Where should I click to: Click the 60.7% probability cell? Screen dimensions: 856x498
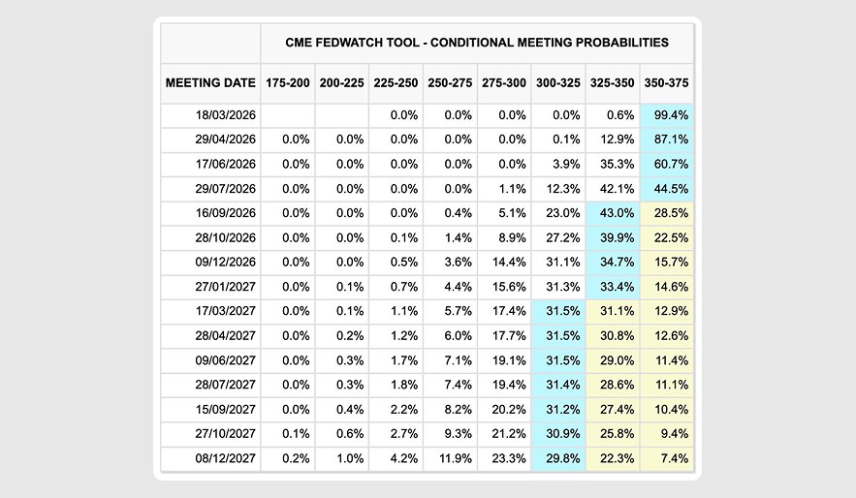pyautogui.click(x=666, y=165)
